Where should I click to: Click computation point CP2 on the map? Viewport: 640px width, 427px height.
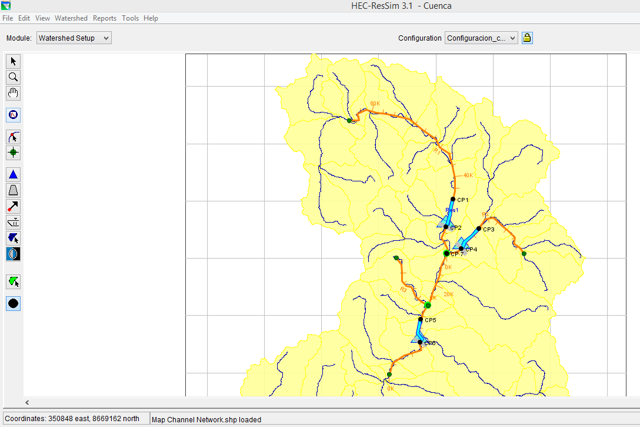[446, 227]
